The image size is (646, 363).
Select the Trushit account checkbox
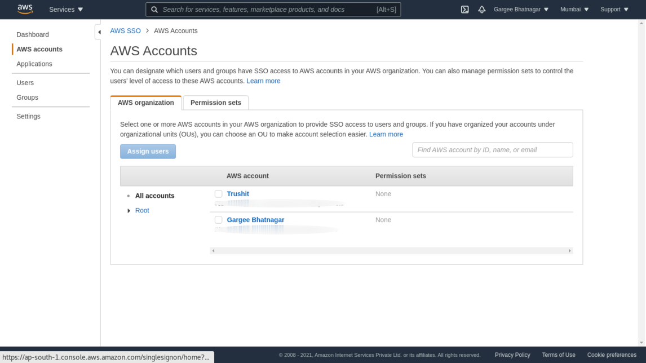(219, 194)
